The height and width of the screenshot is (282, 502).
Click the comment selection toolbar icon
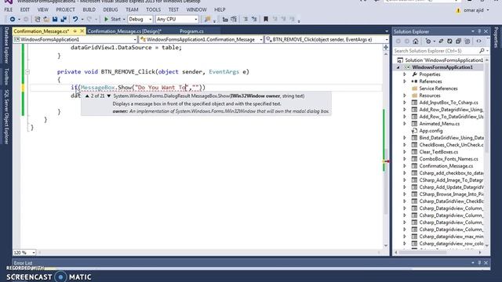pos(246,20)
